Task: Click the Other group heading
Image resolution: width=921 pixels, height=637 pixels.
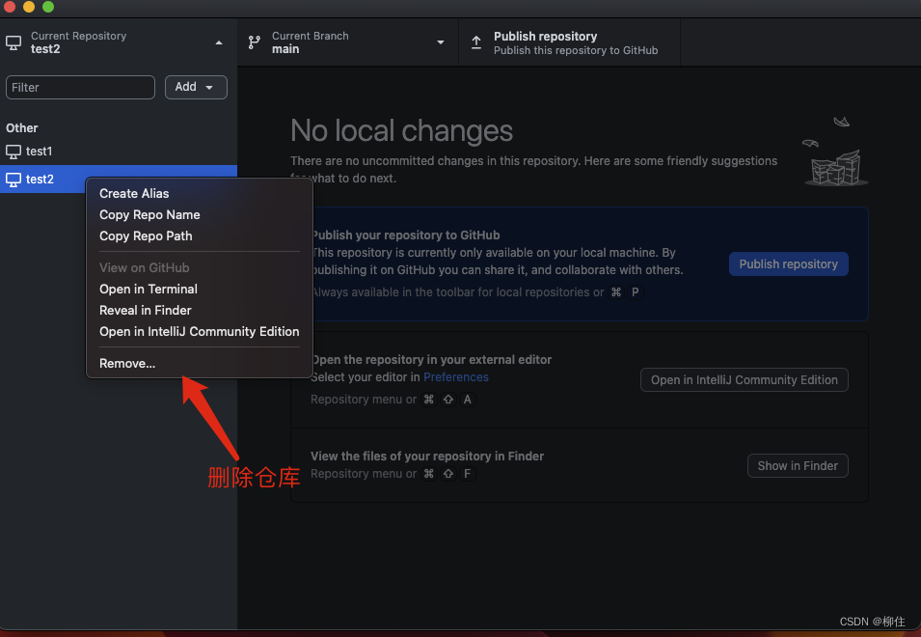Action: (22, 128)
